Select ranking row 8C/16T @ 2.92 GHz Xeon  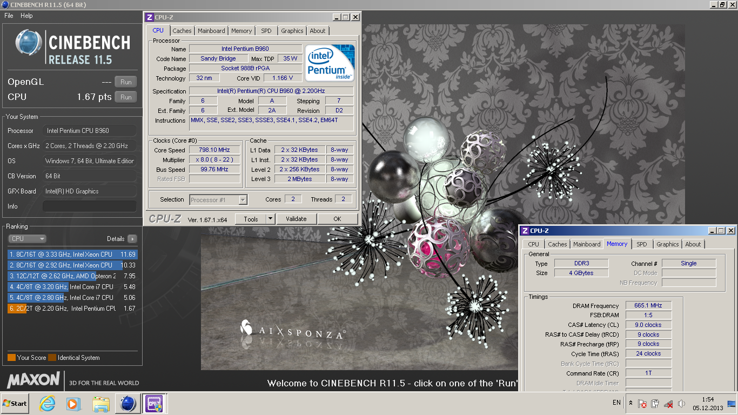[x=72, y=265]
